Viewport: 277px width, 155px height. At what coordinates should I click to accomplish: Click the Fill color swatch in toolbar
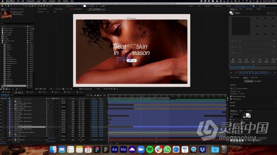pyautogui.click(x=84, y=6)
